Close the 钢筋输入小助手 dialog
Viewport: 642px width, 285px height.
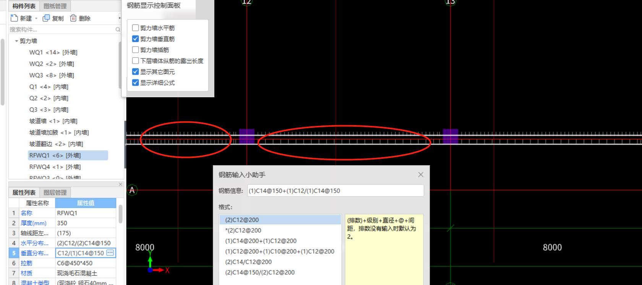pyautogui.click(x=421, y=174)
